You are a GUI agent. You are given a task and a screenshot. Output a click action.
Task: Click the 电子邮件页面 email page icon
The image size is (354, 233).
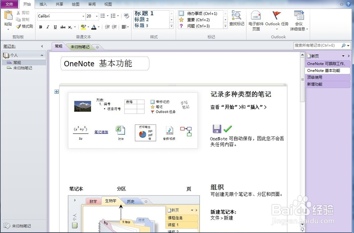coord(256,19)
